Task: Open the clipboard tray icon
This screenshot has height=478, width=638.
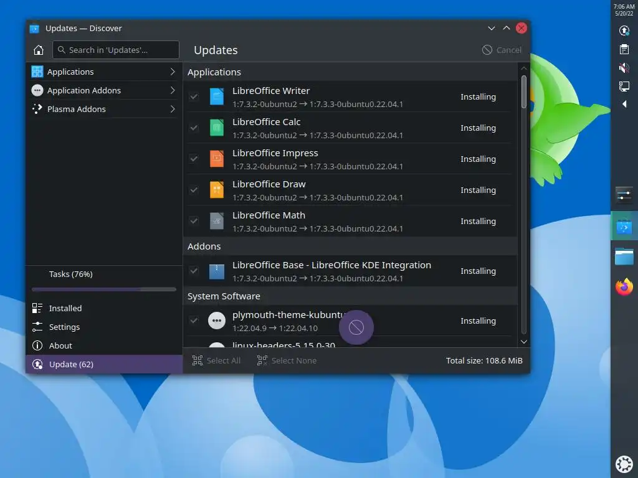Action: tap(624, 49)
